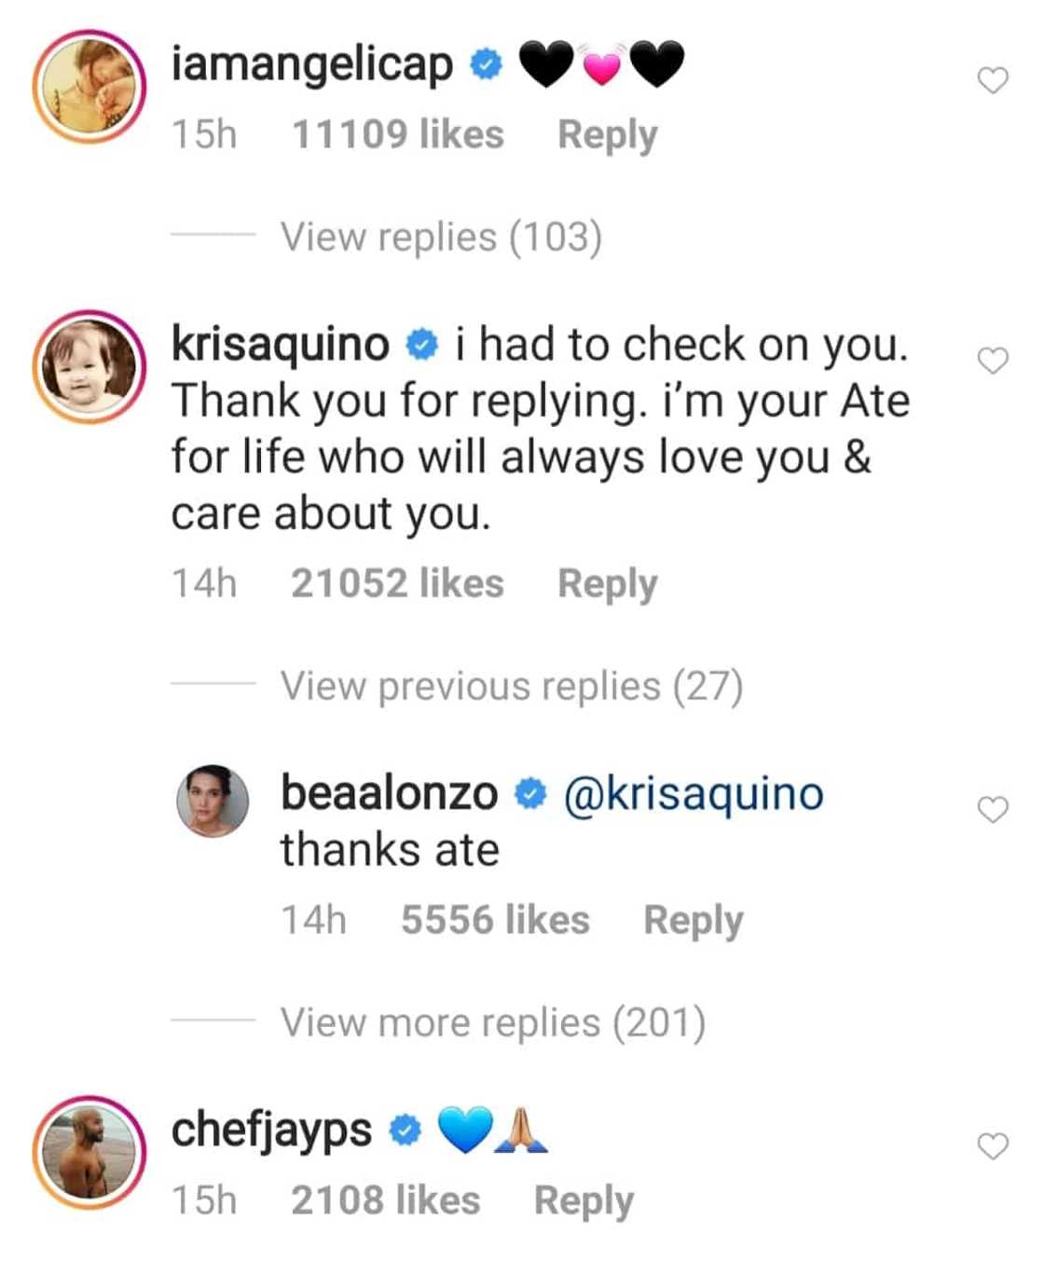This screenshot has height=1274, width=1044.
Task: Tap the verified badge next to chefjayps
Action: (404, 1130)
